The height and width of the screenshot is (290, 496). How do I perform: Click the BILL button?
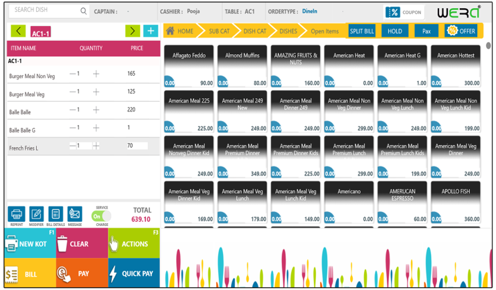[30, 273]
